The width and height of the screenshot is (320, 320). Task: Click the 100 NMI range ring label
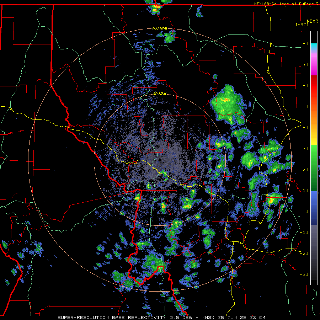(x=160, y=28)
